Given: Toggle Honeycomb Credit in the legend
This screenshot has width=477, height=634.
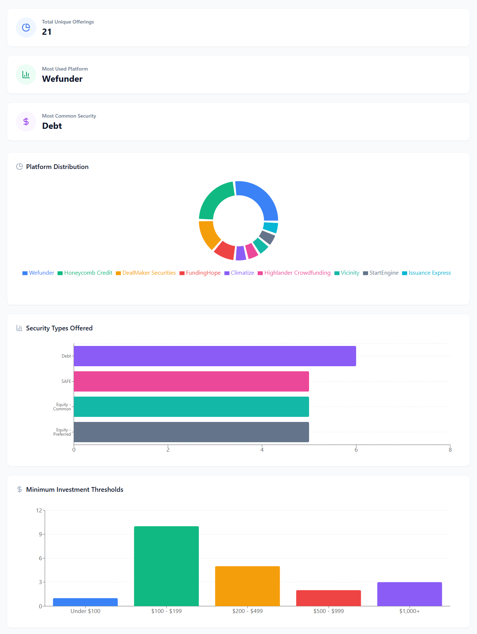Looking at the screenshot, I should (x=85, y=273).
